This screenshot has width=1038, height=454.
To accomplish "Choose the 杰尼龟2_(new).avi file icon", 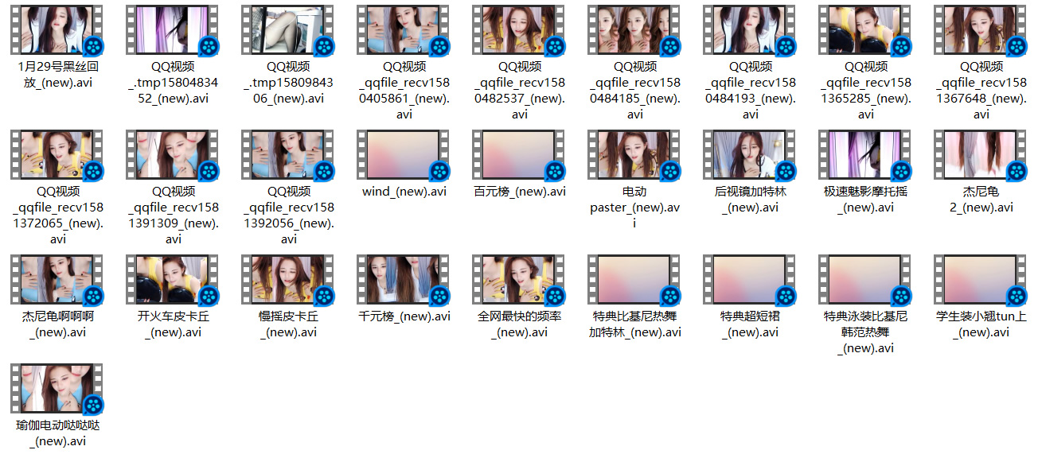I will click(980, 154).
